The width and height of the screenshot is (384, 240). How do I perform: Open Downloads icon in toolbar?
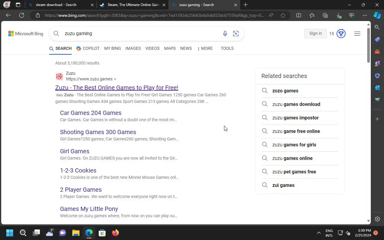338,15
